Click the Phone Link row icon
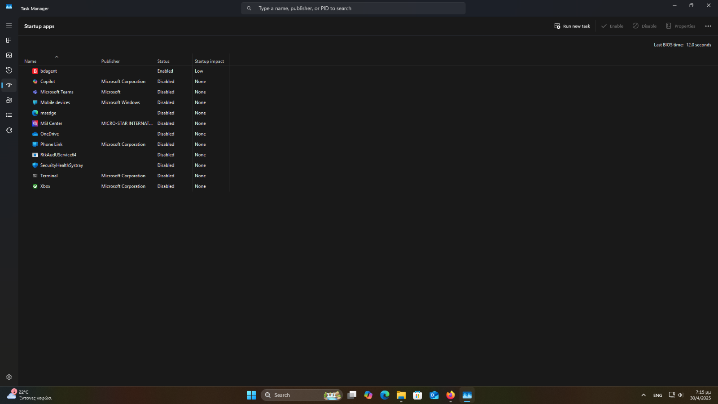718x404 pixels. click(35, 145)
